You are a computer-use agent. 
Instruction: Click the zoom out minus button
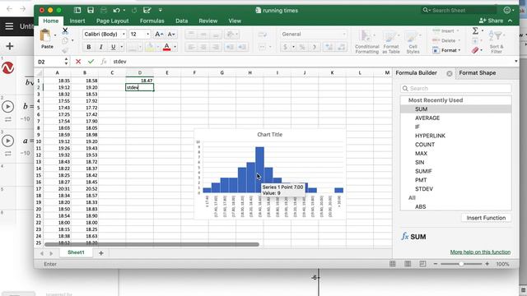(x=436, y=264)
